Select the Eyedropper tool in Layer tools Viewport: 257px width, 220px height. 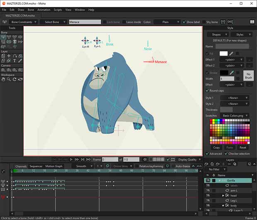[20, 61]
